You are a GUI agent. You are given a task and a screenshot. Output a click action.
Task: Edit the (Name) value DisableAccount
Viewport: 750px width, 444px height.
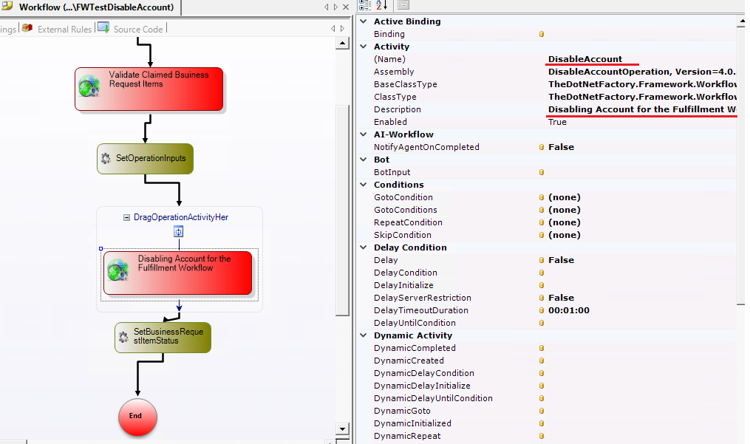pyautogui.click(x=585, y=59)
